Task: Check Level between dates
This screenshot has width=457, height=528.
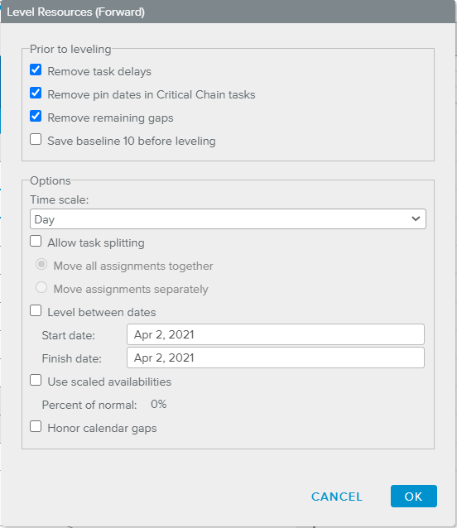Action: click(36, 311)
